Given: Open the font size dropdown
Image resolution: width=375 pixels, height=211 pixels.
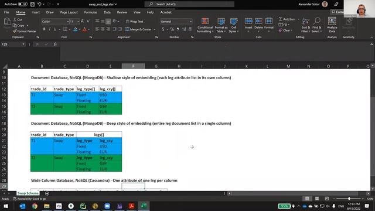Looking at the screenshot, I should click(78, 22).
